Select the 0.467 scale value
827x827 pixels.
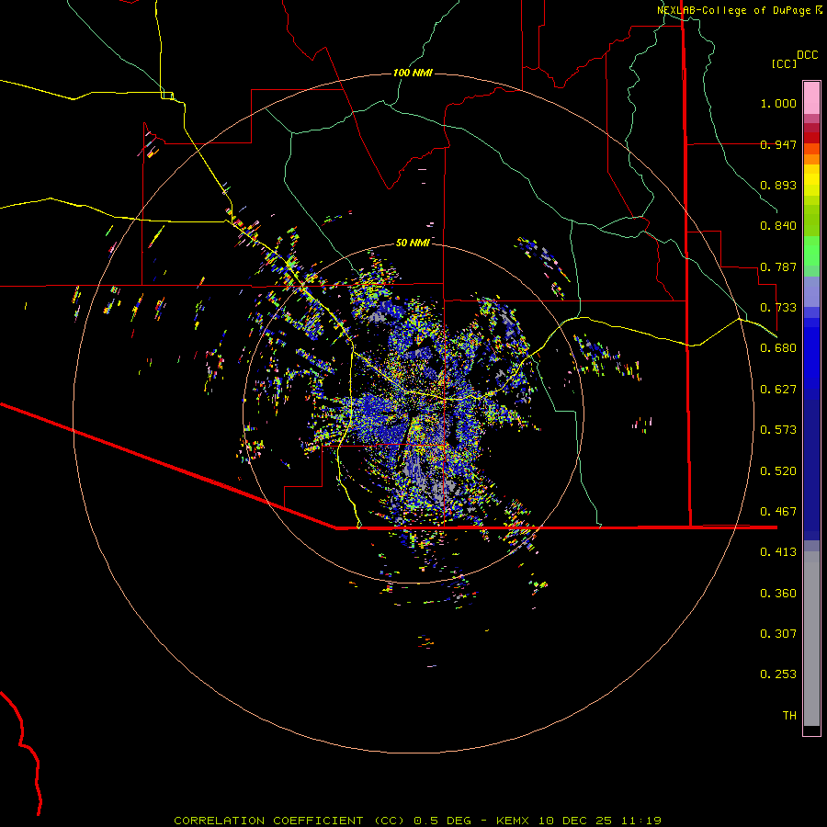click(778, 512)
